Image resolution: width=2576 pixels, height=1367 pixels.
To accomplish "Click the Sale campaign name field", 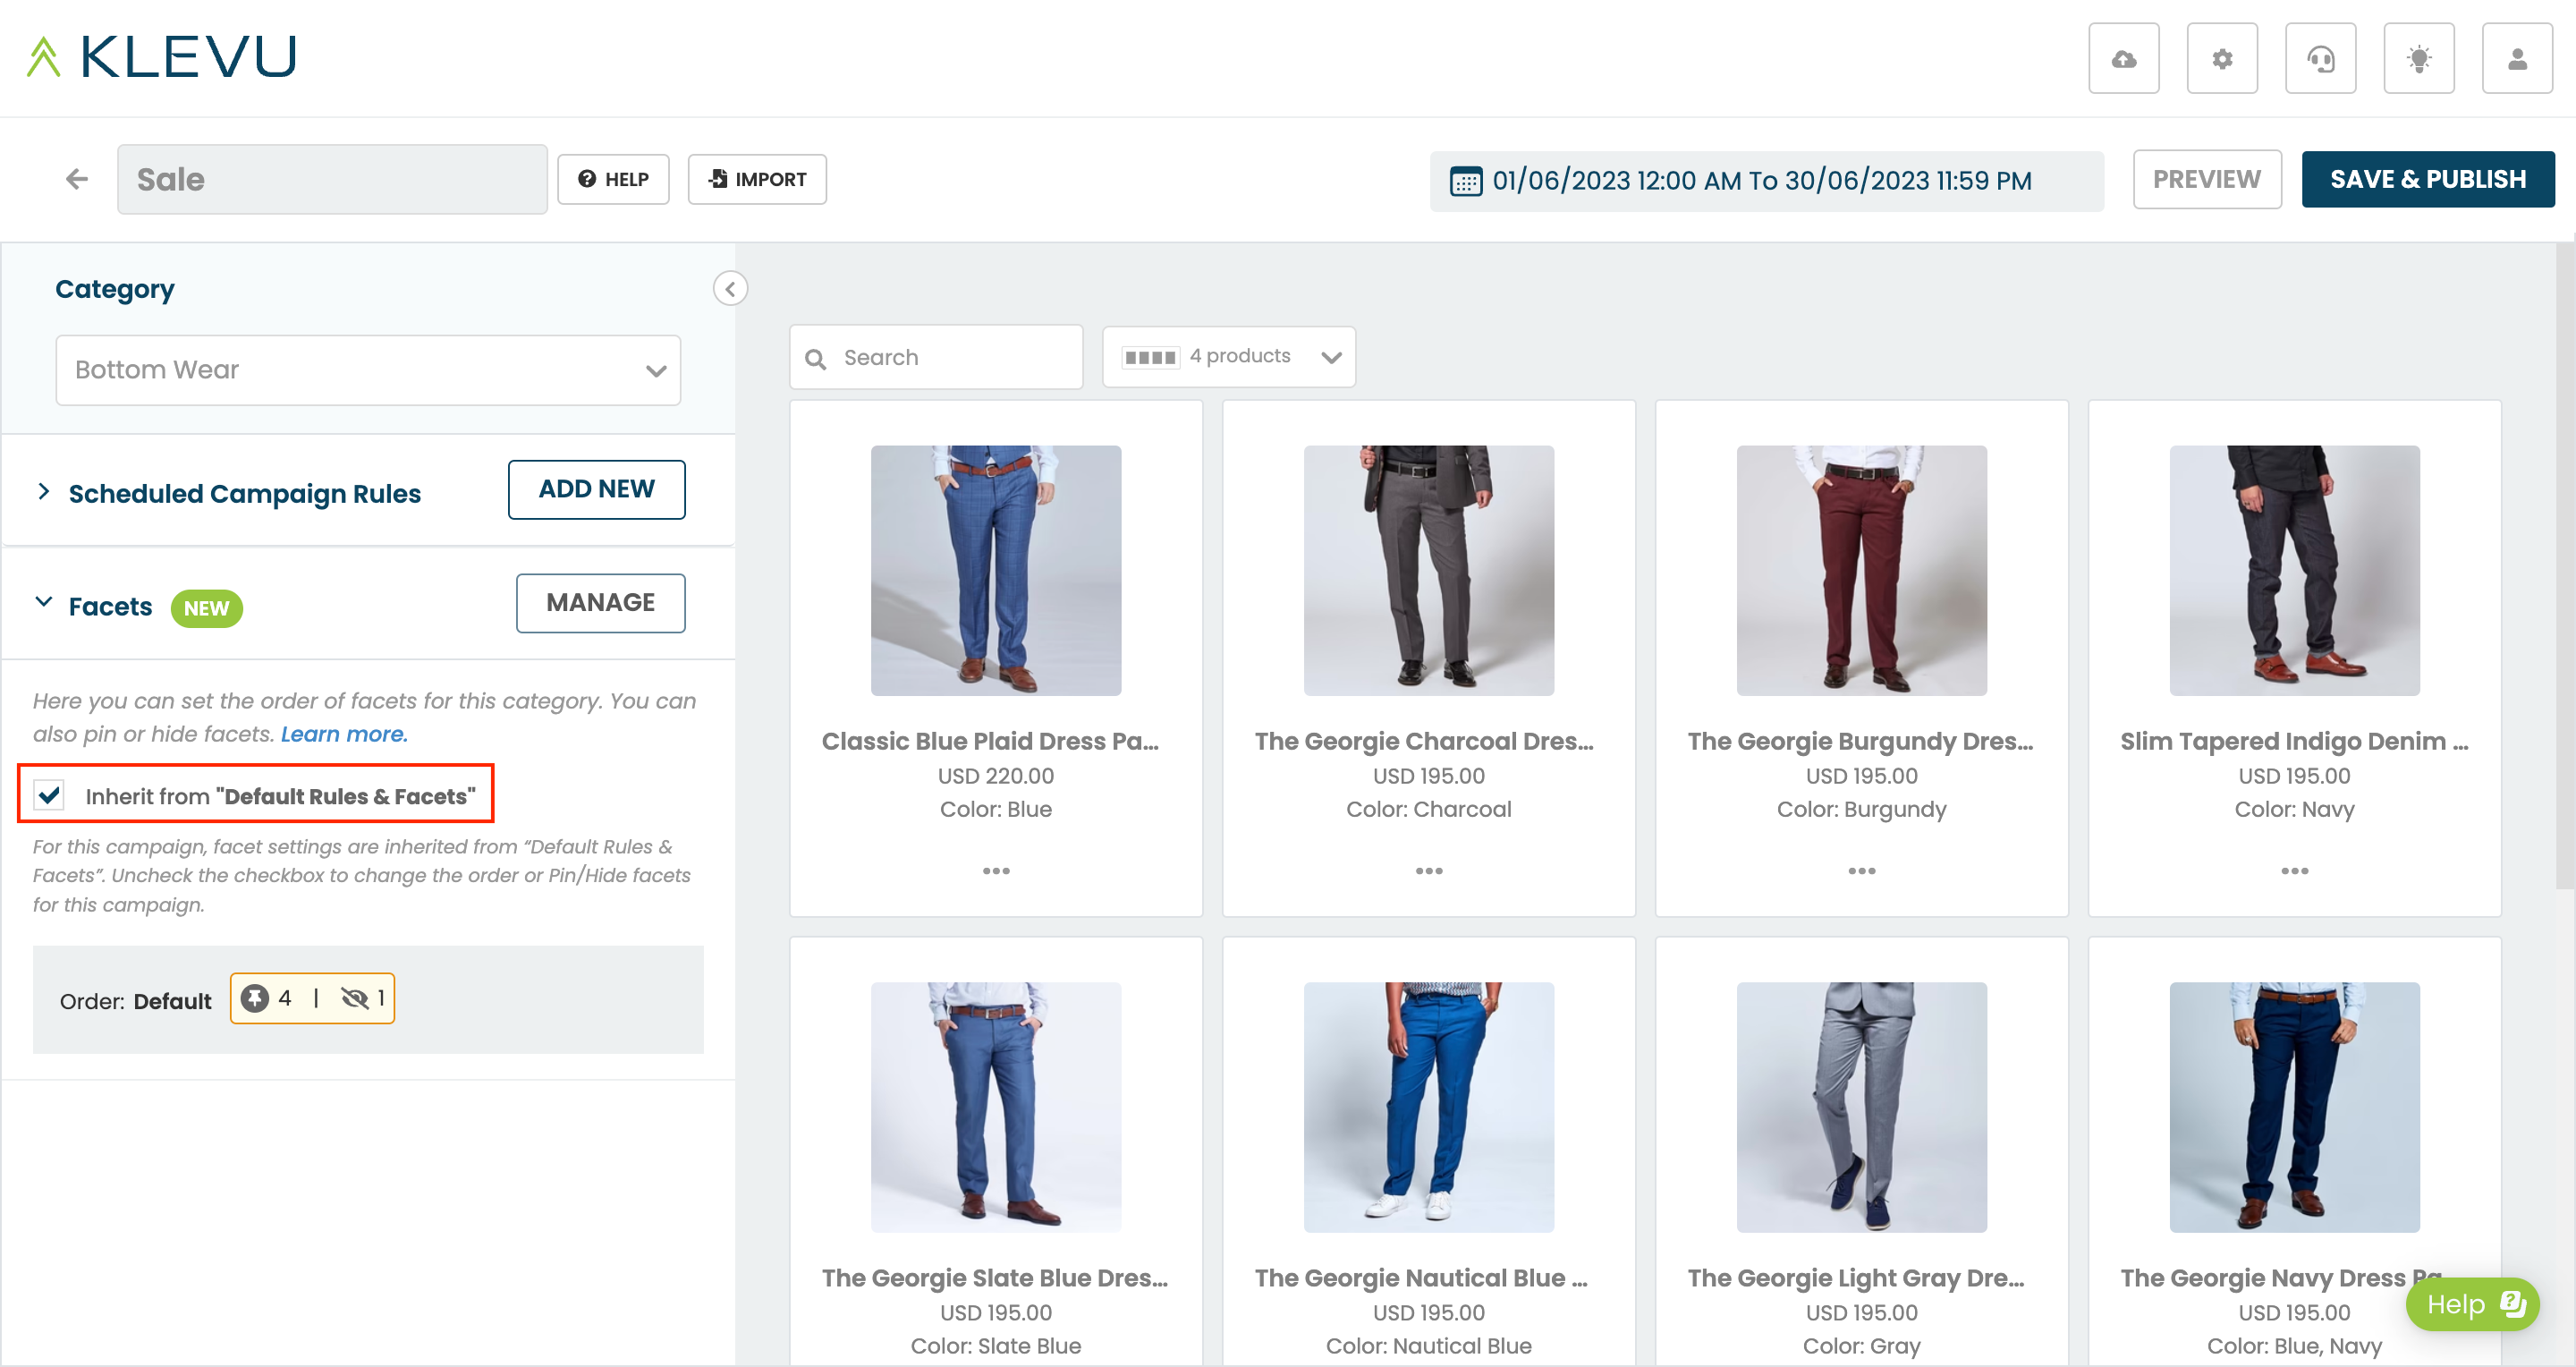I will pyautogui.click(x=332, y=180).
